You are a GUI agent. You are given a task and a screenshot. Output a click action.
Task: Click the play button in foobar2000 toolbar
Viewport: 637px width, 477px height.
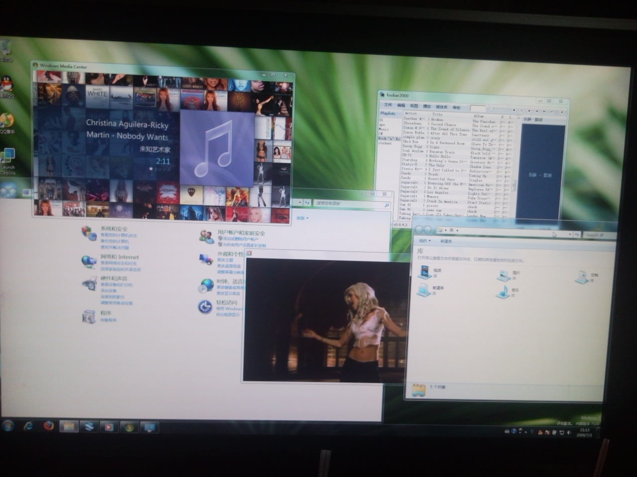coord(529,111)
